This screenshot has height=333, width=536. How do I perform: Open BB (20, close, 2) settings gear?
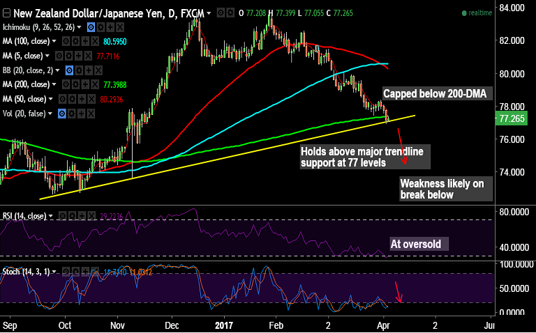pos(79,70)
